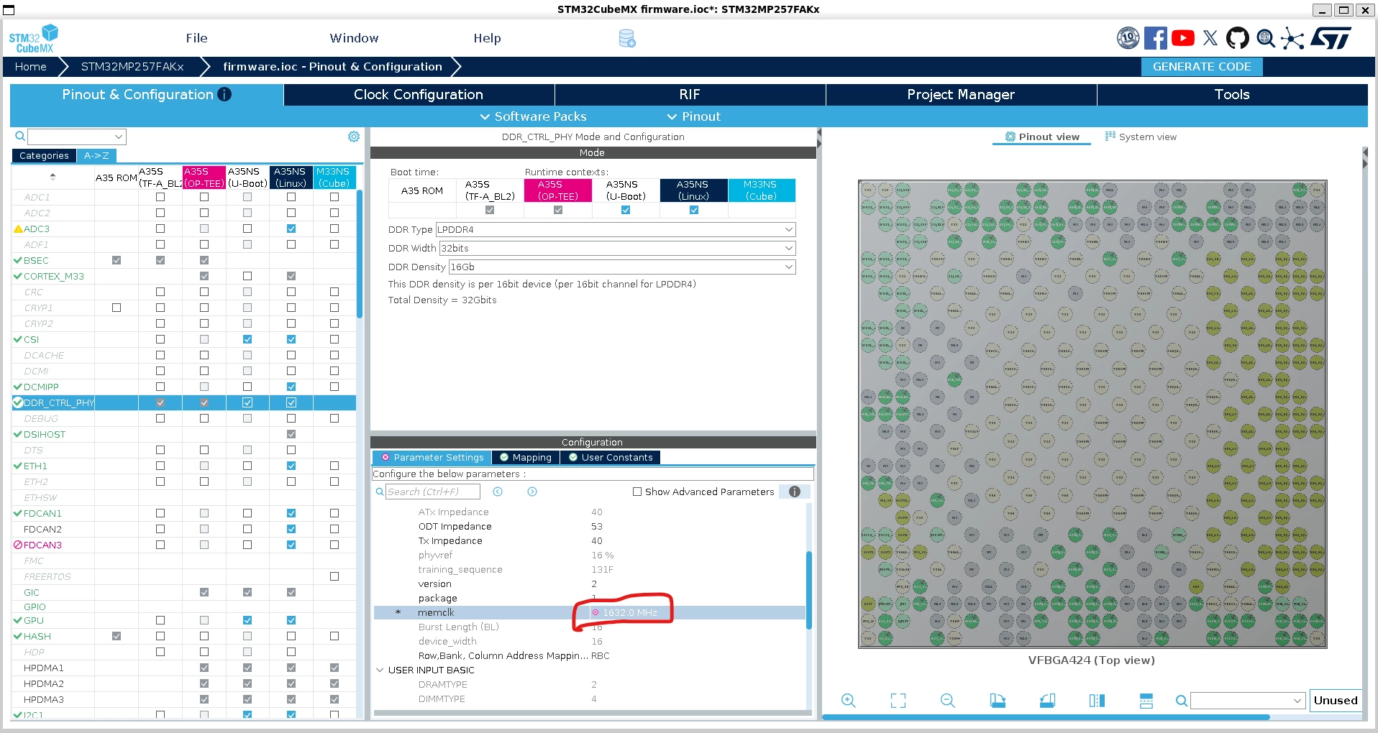The image size is (1378, 733).
Task: Toggle GPU checkbox for A35NS U-Boot
Action: tap(247, 620)
